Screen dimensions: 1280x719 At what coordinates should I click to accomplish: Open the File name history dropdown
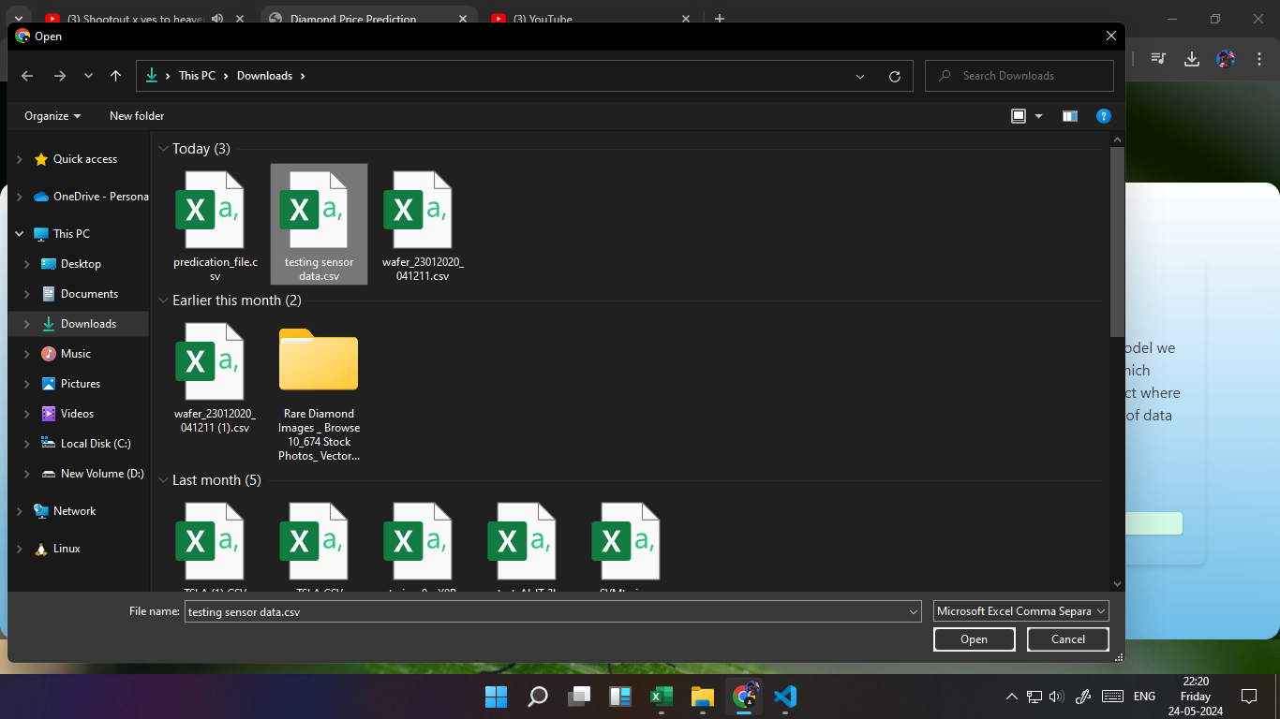tap(915, 611)
